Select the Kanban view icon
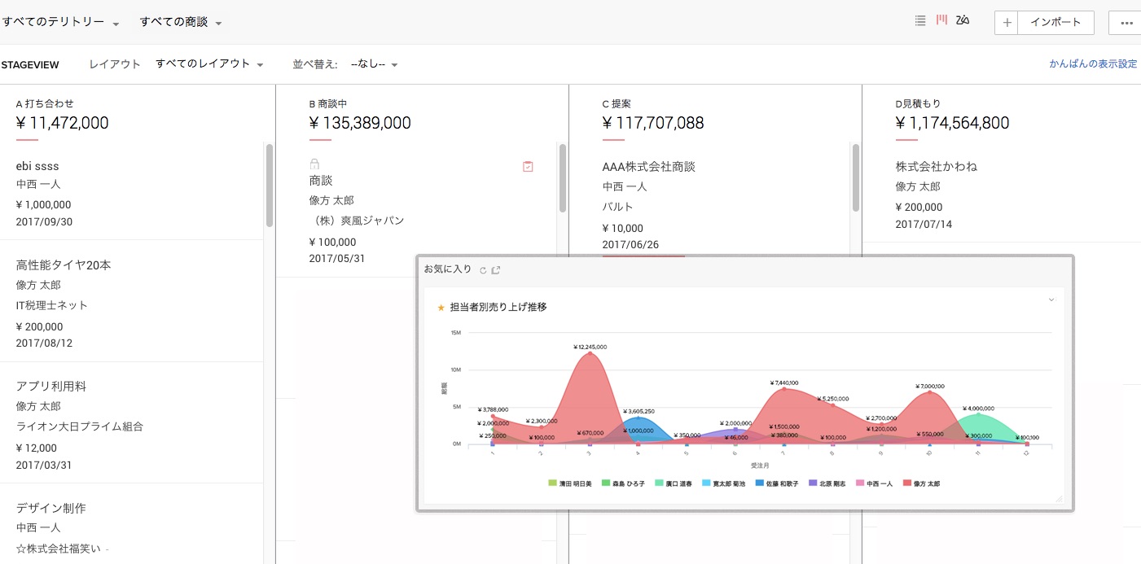 click(x=941, y=20)
